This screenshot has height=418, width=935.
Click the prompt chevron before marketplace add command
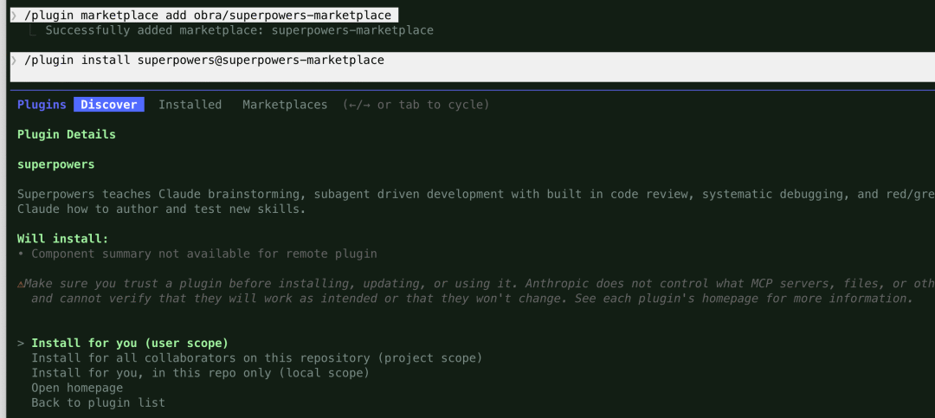pyautogui.click(x=14, y=16)
